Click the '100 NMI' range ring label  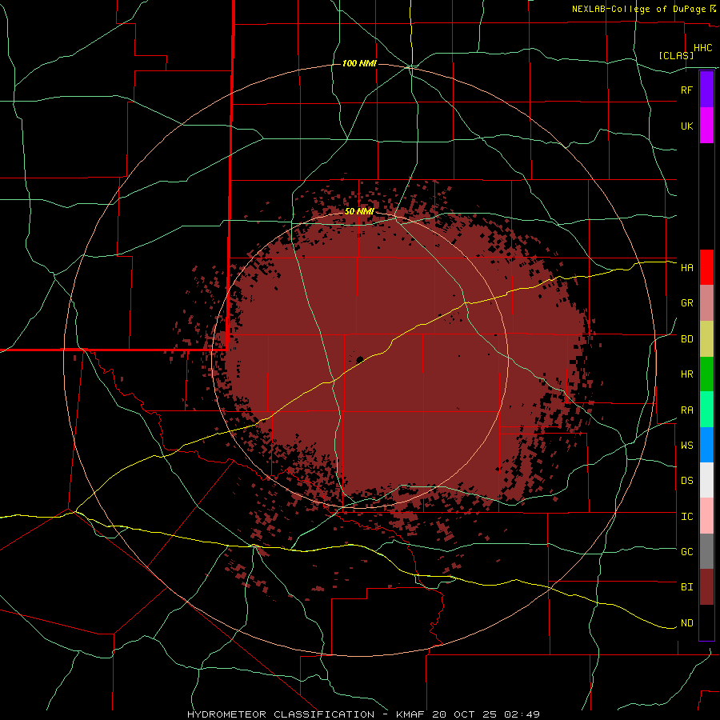(359, 63)
